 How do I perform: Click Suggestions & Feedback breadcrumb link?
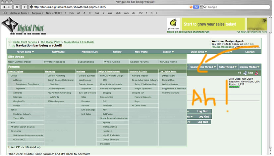click(x=79, y=42)
